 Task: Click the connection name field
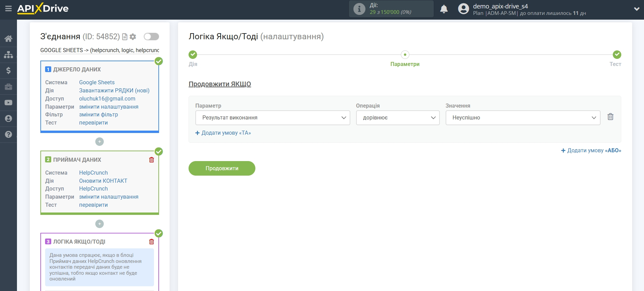tap(100, 50)
